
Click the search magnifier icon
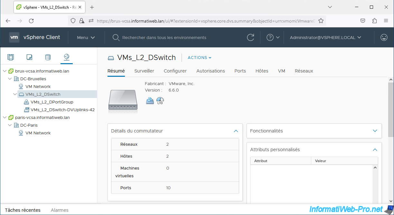[116, 38]
